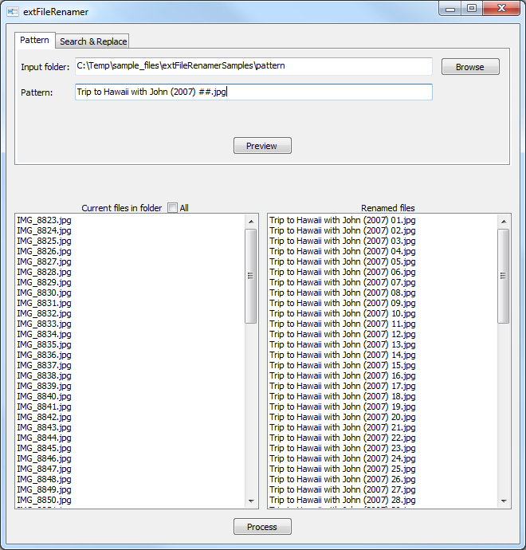Click into the Pattern text field

tap(253, 92)
